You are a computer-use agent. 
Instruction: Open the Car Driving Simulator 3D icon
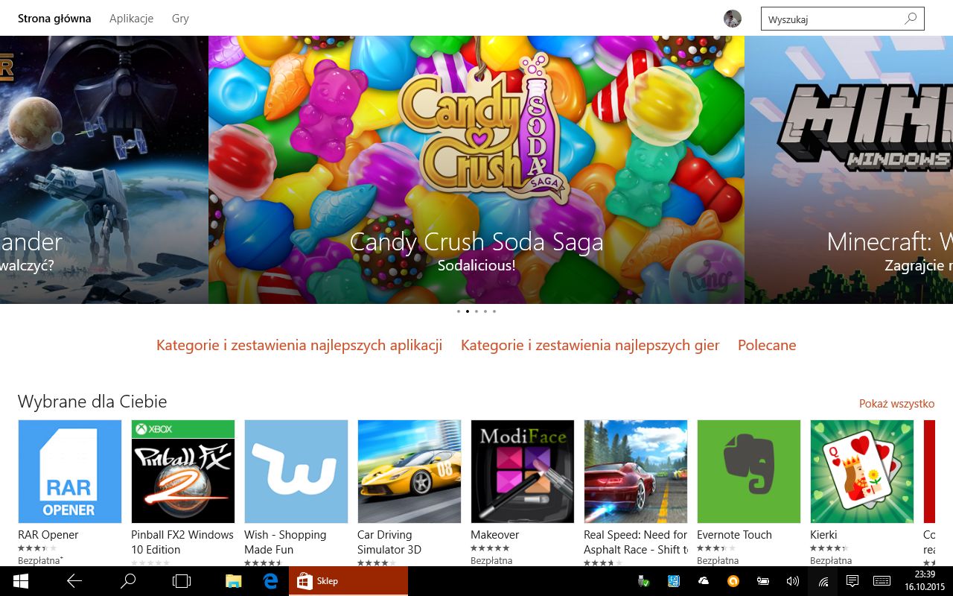(x=409, y=472)
